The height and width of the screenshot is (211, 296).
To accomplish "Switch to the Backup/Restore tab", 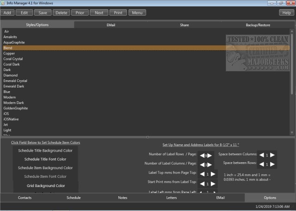I will [x=259, y=25].
